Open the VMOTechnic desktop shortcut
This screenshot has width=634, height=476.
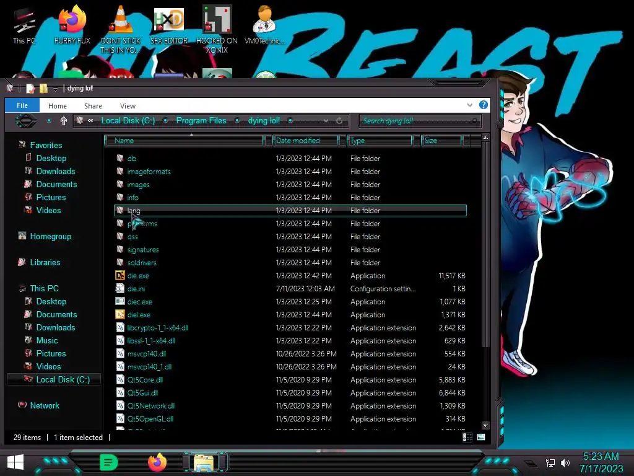pos(265,24)
